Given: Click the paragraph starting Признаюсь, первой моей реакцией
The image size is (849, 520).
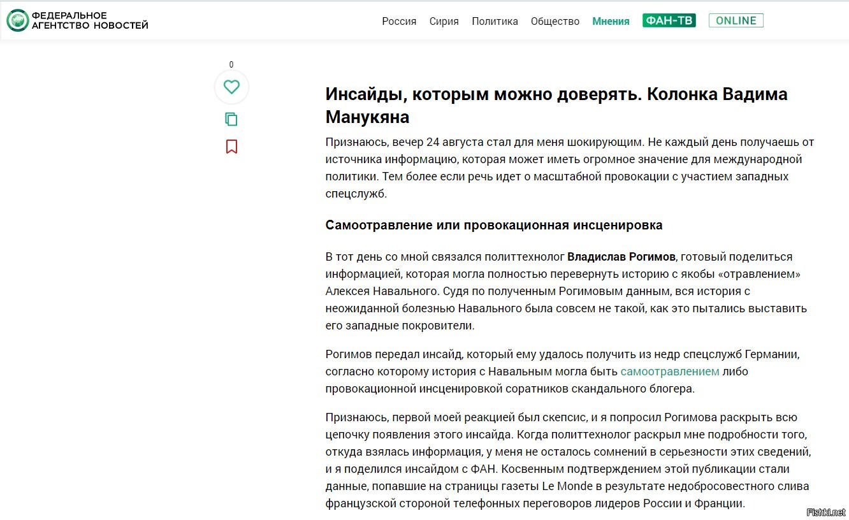Looking at the screenshot, I should pos(568,460).
